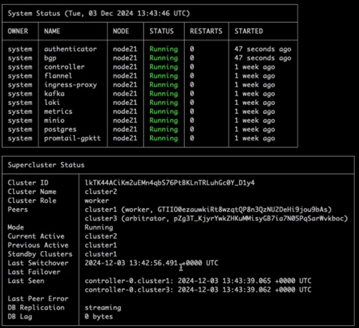This screenshot has width=359, height=328.
Task: Click the flannel service name
Action: point(58,76)
